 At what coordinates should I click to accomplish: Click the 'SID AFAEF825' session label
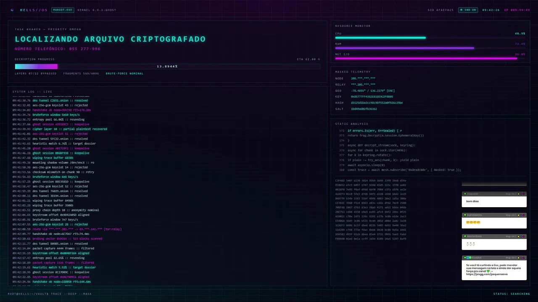(440, 10)
